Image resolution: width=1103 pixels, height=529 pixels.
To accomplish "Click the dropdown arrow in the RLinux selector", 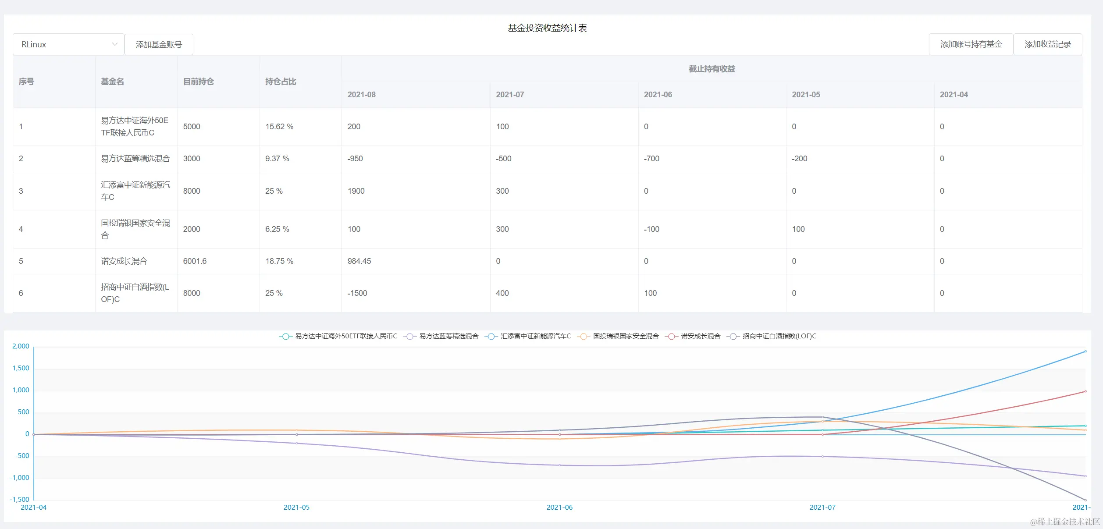I will pos(115,44).
